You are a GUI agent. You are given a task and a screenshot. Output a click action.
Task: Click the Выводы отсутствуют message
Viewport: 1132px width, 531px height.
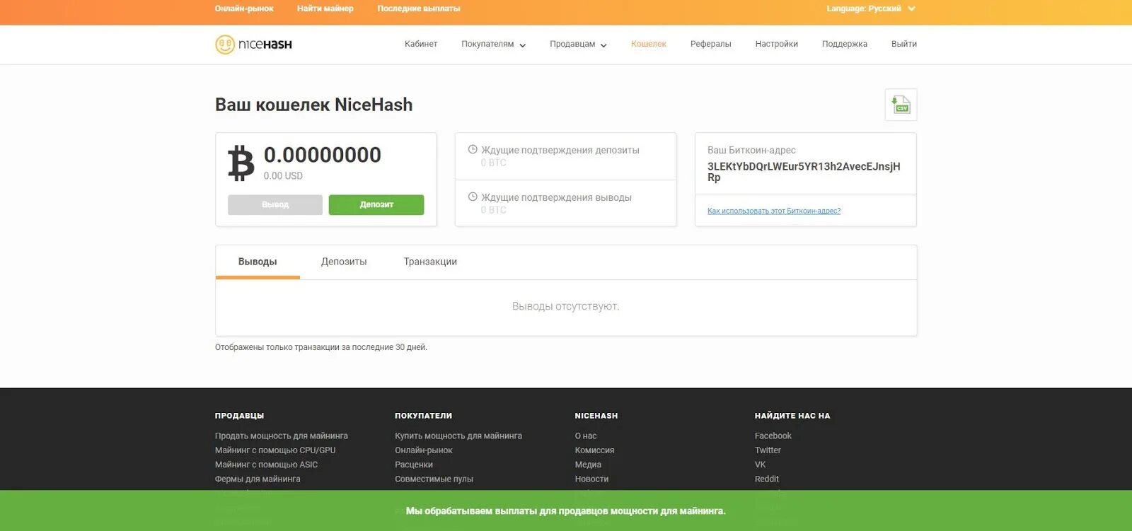(566, 306)
